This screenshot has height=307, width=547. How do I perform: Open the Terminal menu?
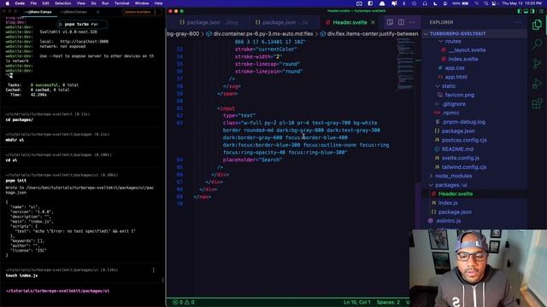(x=121, y=3)
